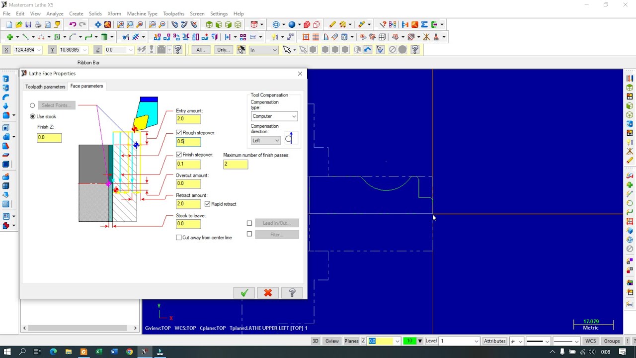This screenshot has width=636, height=358.
Task: Click the New file icon
Action: 9,24
